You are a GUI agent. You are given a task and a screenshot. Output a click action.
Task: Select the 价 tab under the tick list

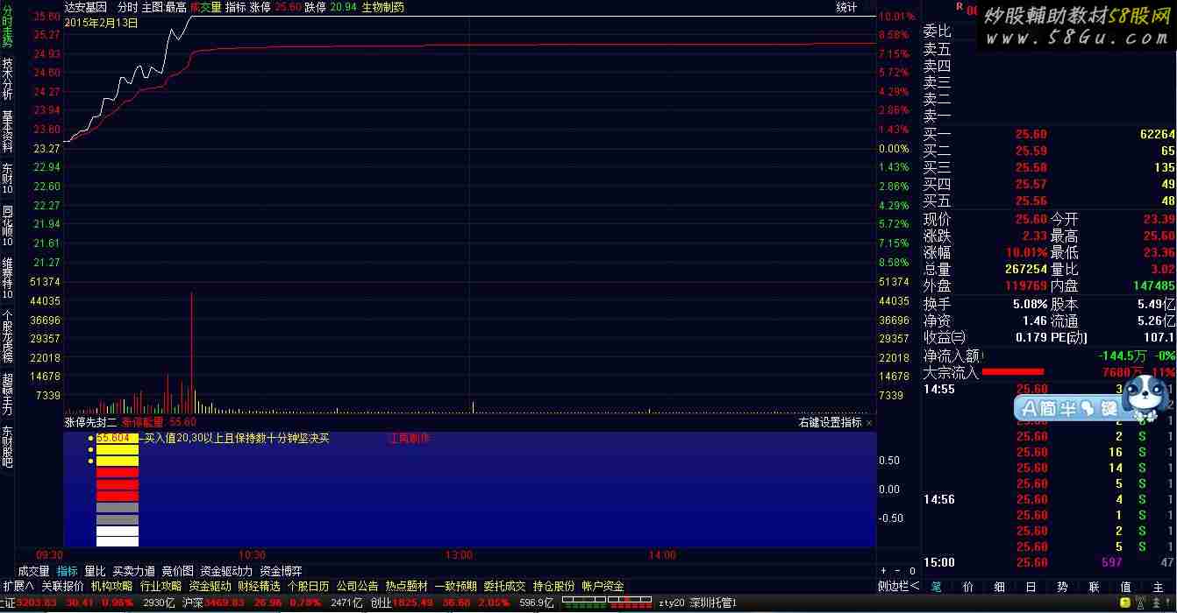968,587
